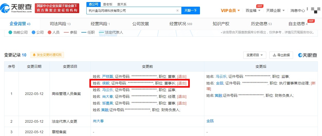Click the 法定代表人 legend item
The image size is (322, 136).
[x=111, y=33]
